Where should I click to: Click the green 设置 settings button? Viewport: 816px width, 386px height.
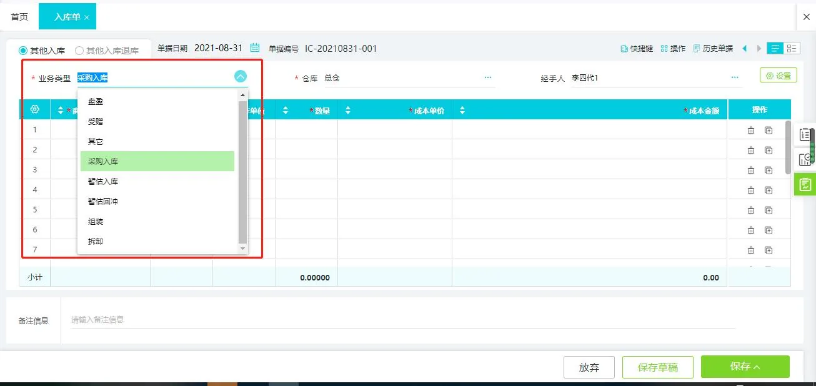779,76
